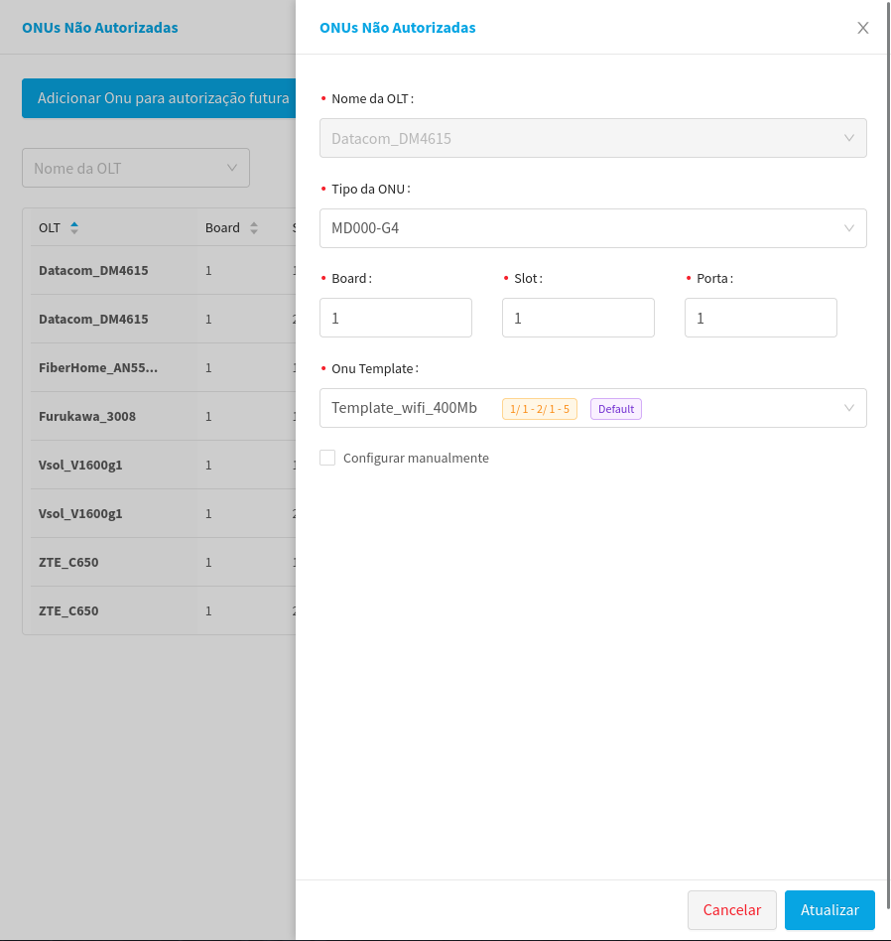Click the 1/1-2/1-5 range tag

click(539, 409)
